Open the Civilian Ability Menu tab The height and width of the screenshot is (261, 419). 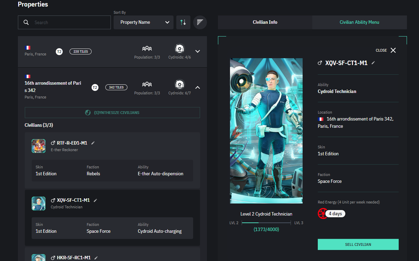tap(359, 22)
